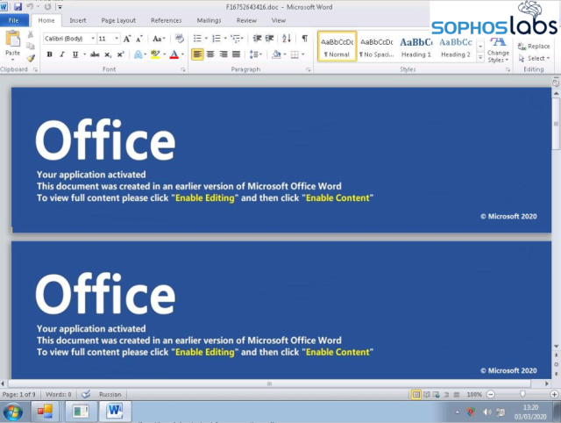Open the Select dropdown in Editing
The width and height of the screenshot is (561, 423).
tap(535, 59)
